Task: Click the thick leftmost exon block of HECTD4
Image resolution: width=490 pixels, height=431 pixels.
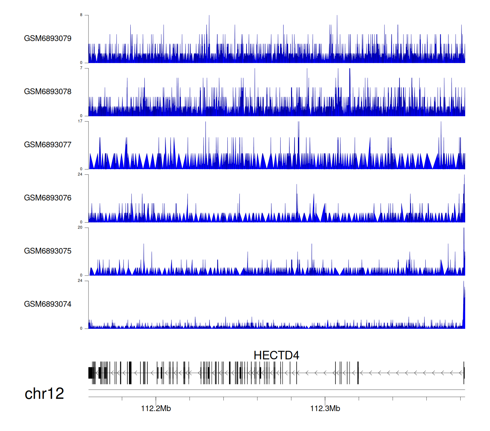Action: pos(90,373)
